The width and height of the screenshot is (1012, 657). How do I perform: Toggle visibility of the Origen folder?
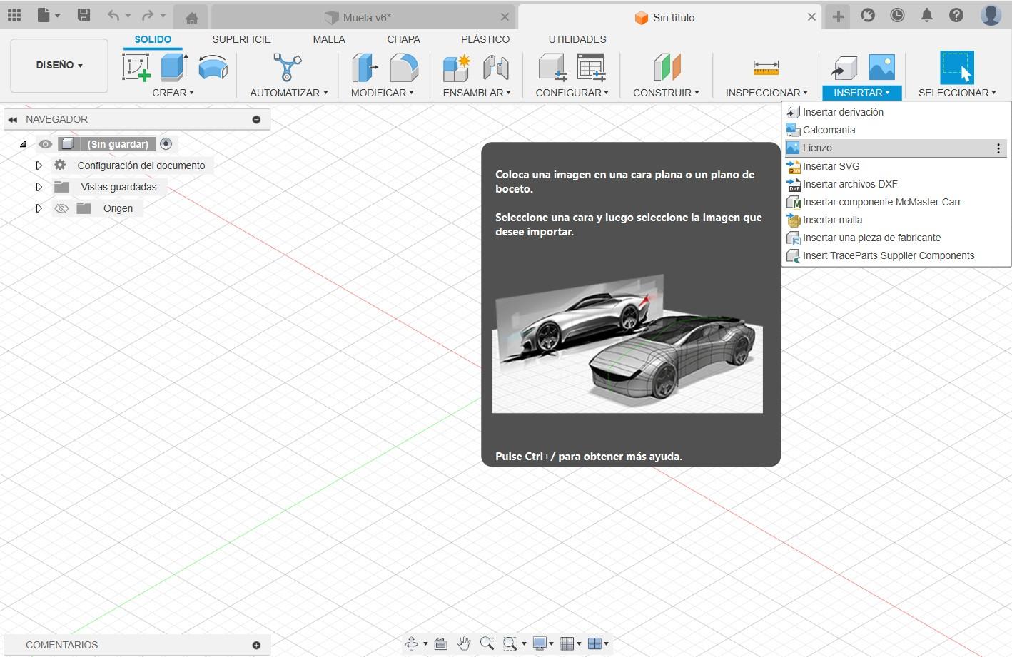[x=61, y=208]
